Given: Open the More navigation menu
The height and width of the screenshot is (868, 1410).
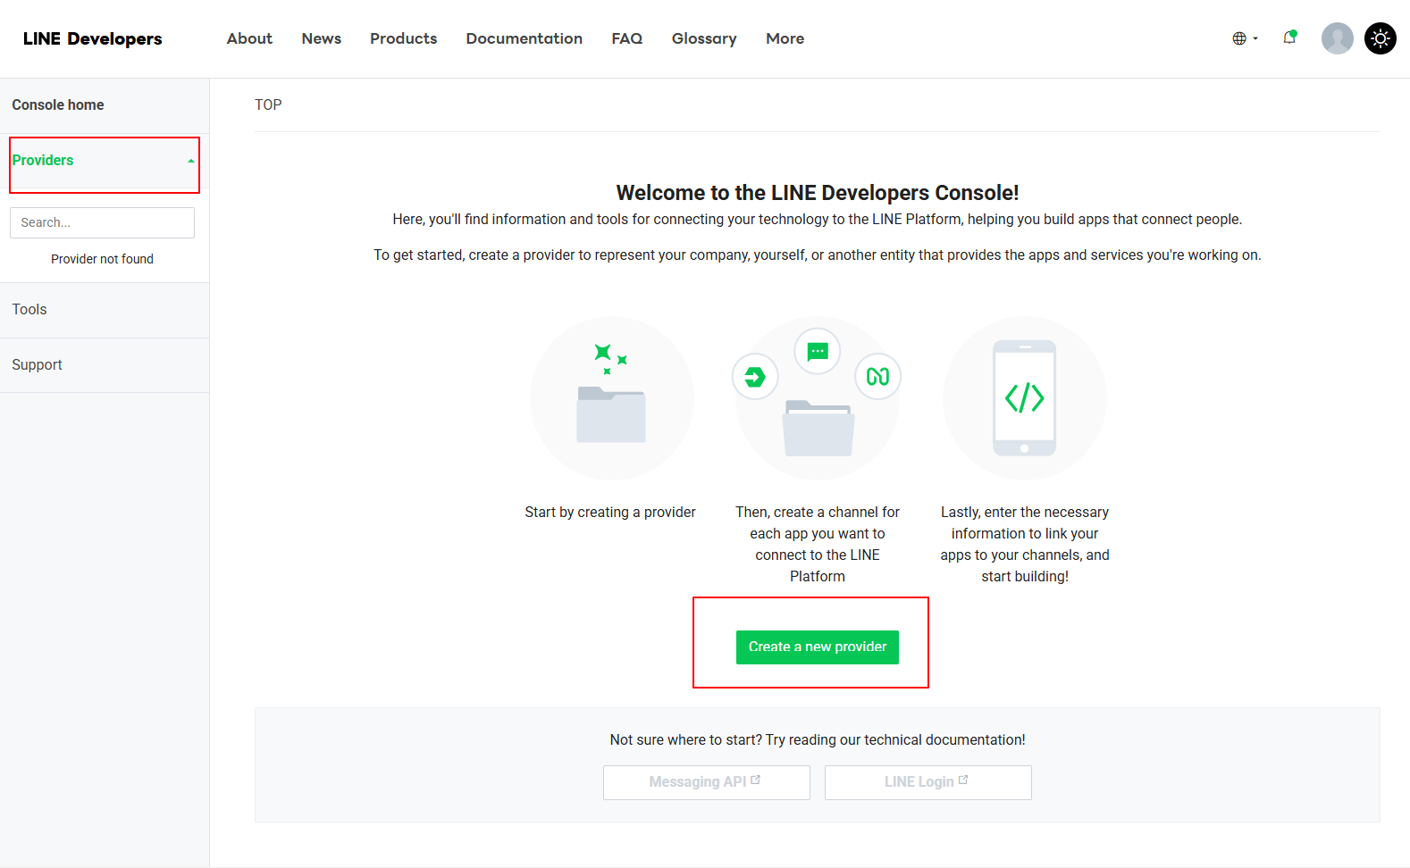Looking at the screenshot, I should click(785, 38).
